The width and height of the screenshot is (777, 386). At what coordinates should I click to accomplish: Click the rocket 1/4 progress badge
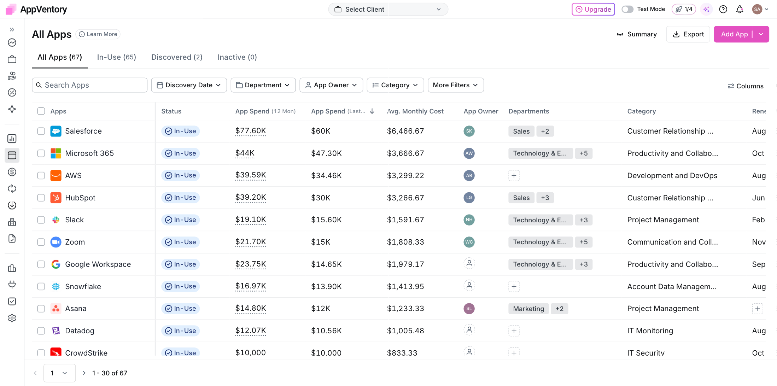(x=684, y=9)
